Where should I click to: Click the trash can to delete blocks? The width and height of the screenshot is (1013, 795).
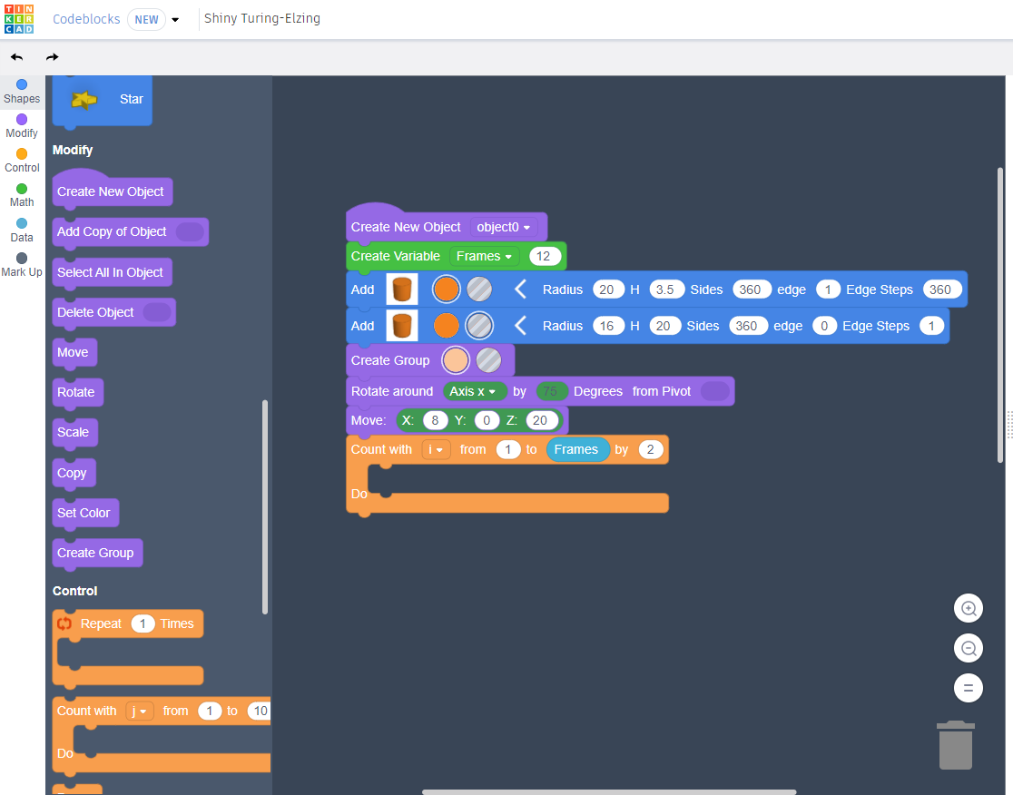click(x=955, y=744)
